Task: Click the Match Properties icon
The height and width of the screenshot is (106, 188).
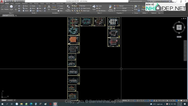Action: click(x=111, y=7)
